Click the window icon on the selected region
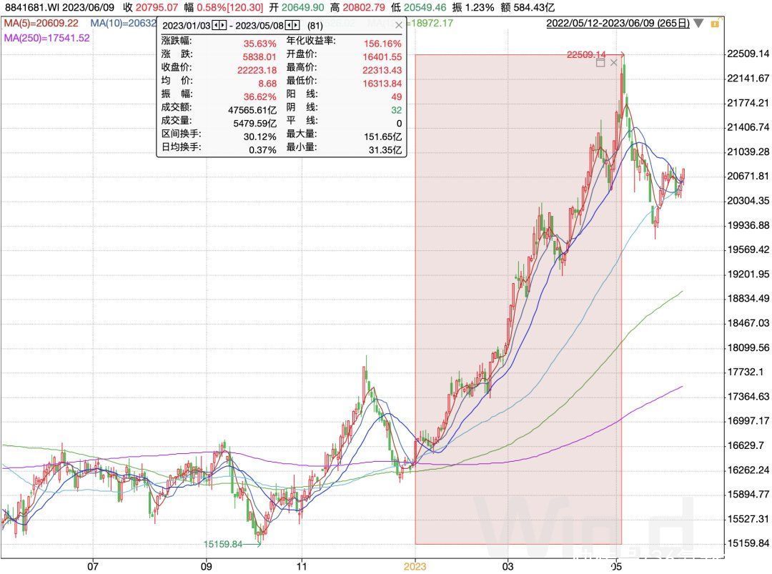Screen dimensions: 772x574 tap(600, 62)
